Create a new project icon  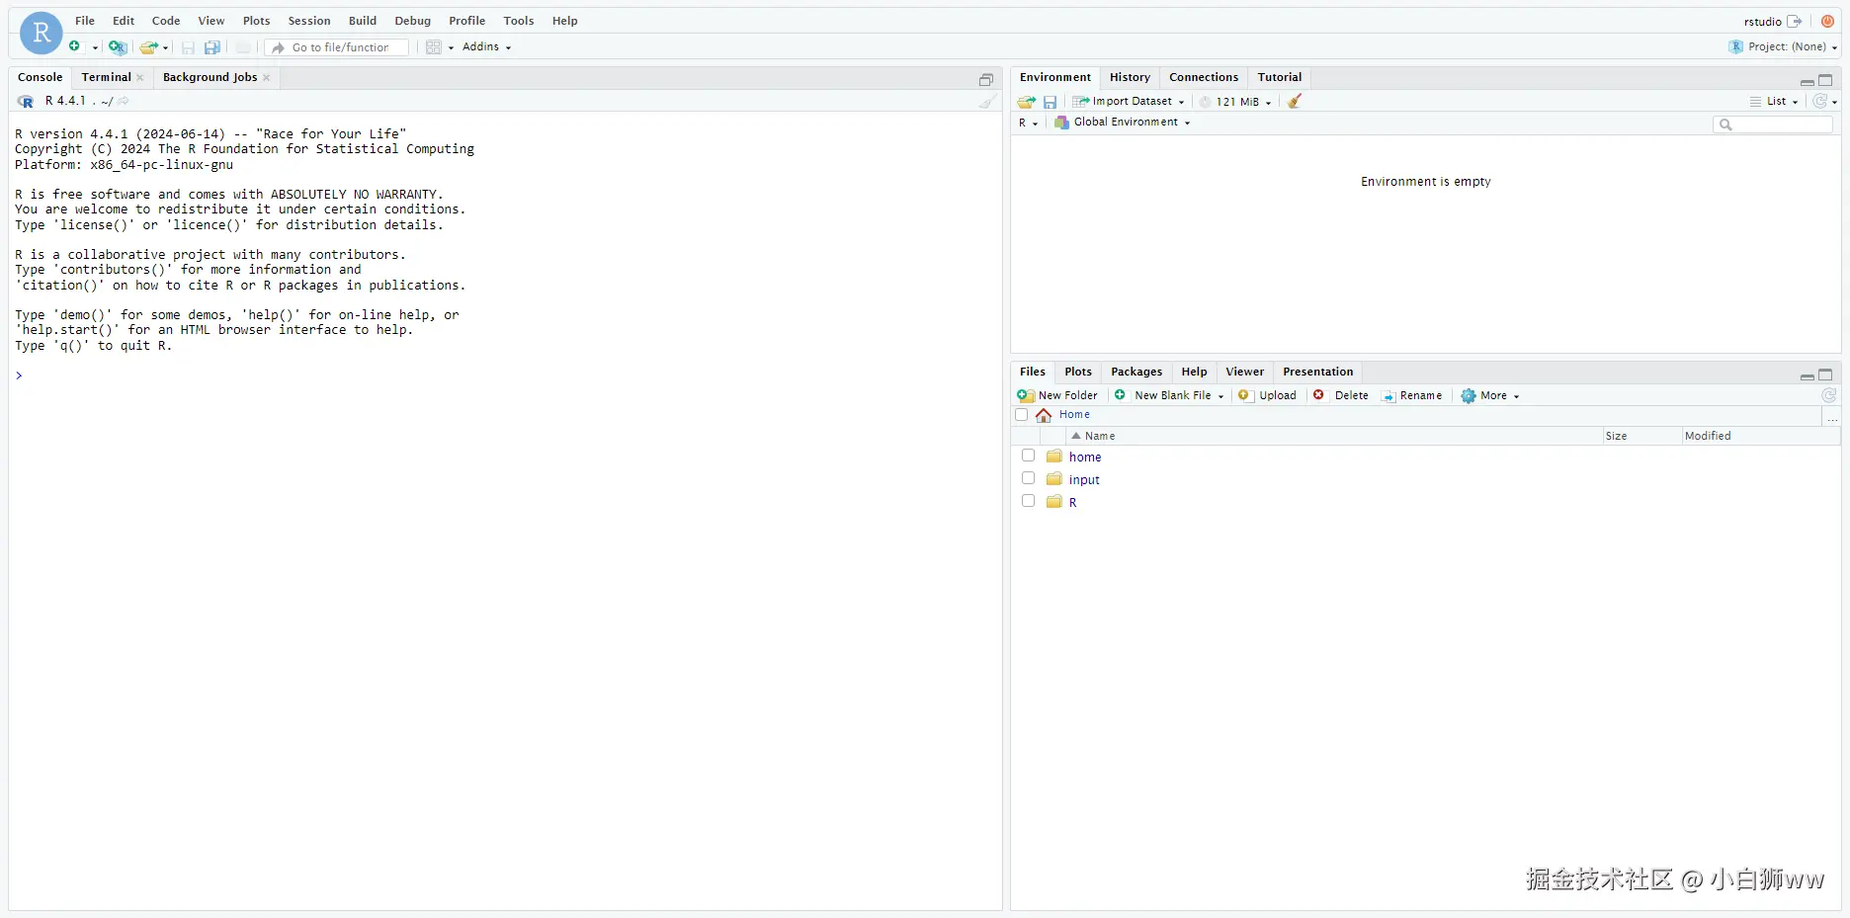[118, 46]
